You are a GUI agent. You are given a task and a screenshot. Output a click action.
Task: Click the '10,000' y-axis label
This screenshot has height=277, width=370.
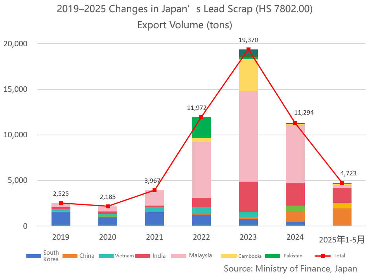point(15,135)
